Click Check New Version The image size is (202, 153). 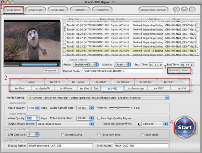[153, 10]
